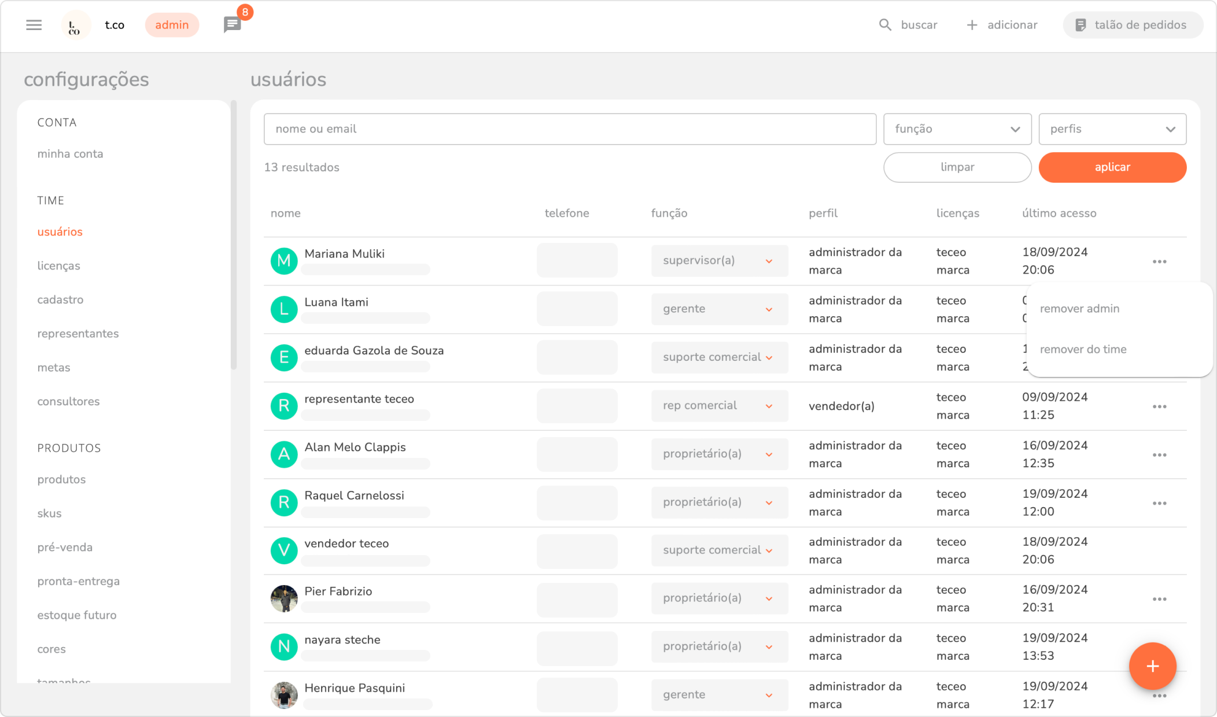Screen dimensions: 1217x717
Task: Go to licenças in sidebar
Action: (x=58, y=266)
